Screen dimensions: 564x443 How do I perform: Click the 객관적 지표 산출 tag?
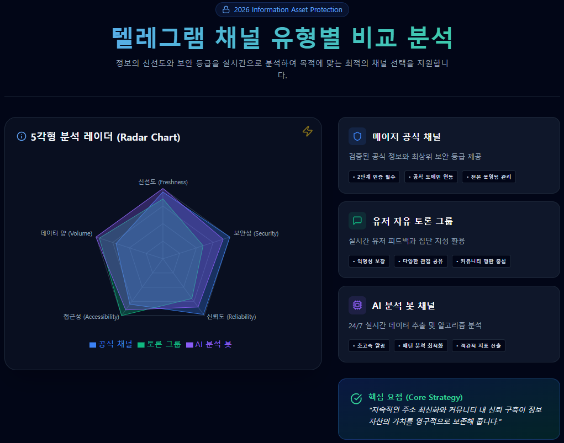(x=478, y=345)
